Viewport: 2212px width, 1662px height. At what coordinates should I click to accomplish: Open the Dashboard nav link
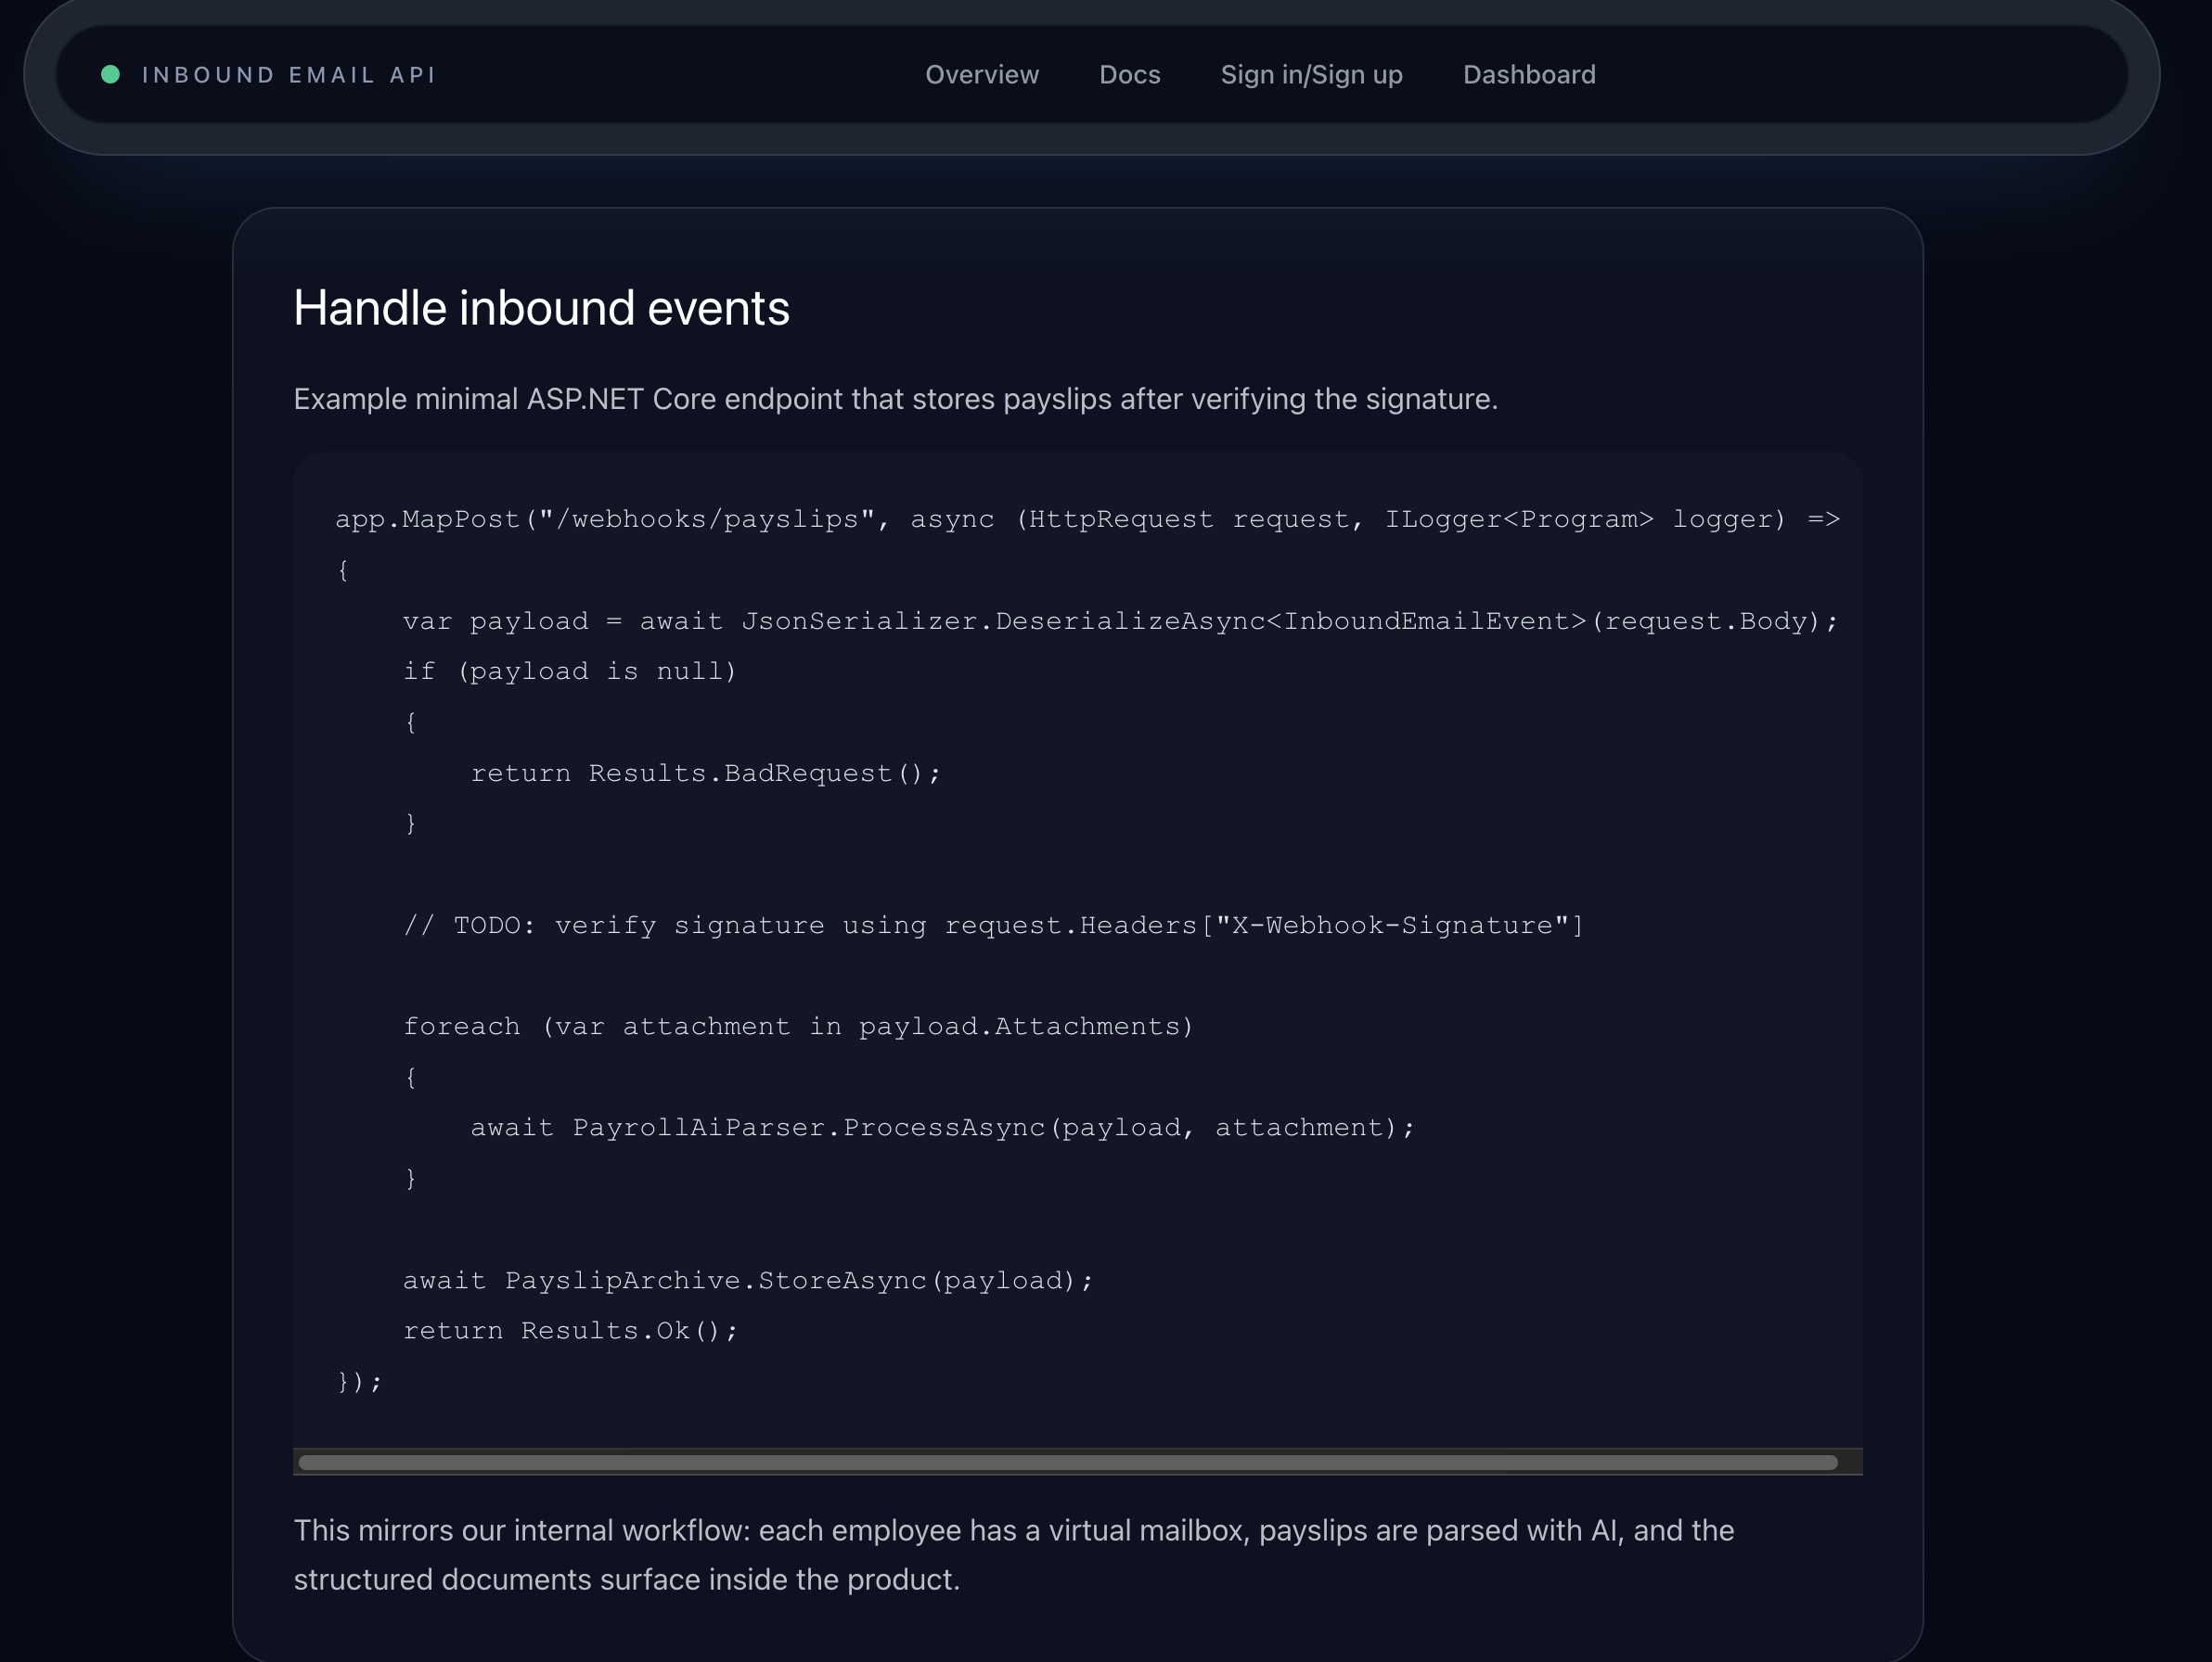(x=1528, y=75)
